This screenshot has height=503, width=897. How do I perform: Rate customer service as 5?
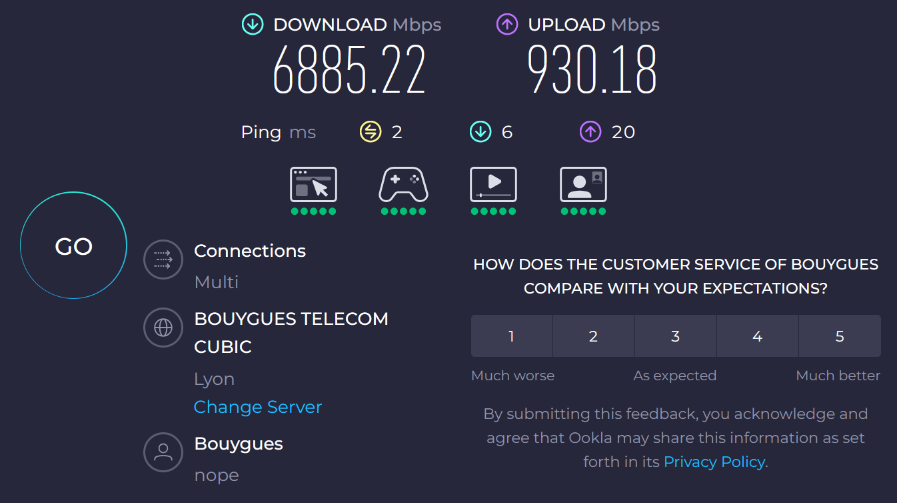coord(840,336)
